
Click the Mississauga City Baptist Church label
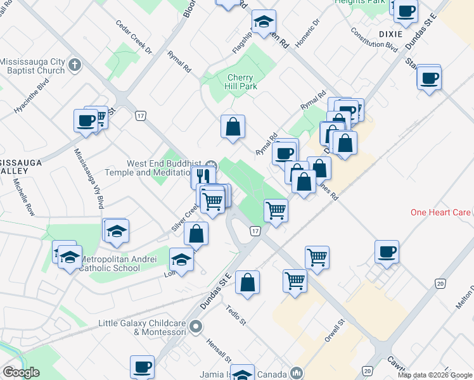click(x=33, y=66)
